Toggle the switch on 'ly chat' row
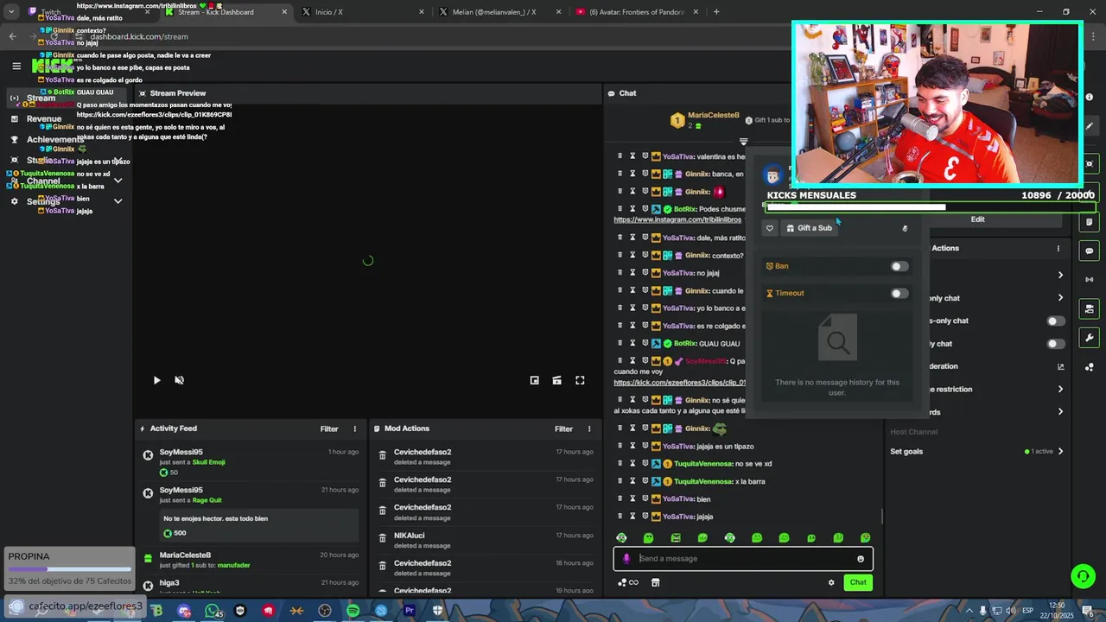The image size is (1106, 622). coord(1055,344)
